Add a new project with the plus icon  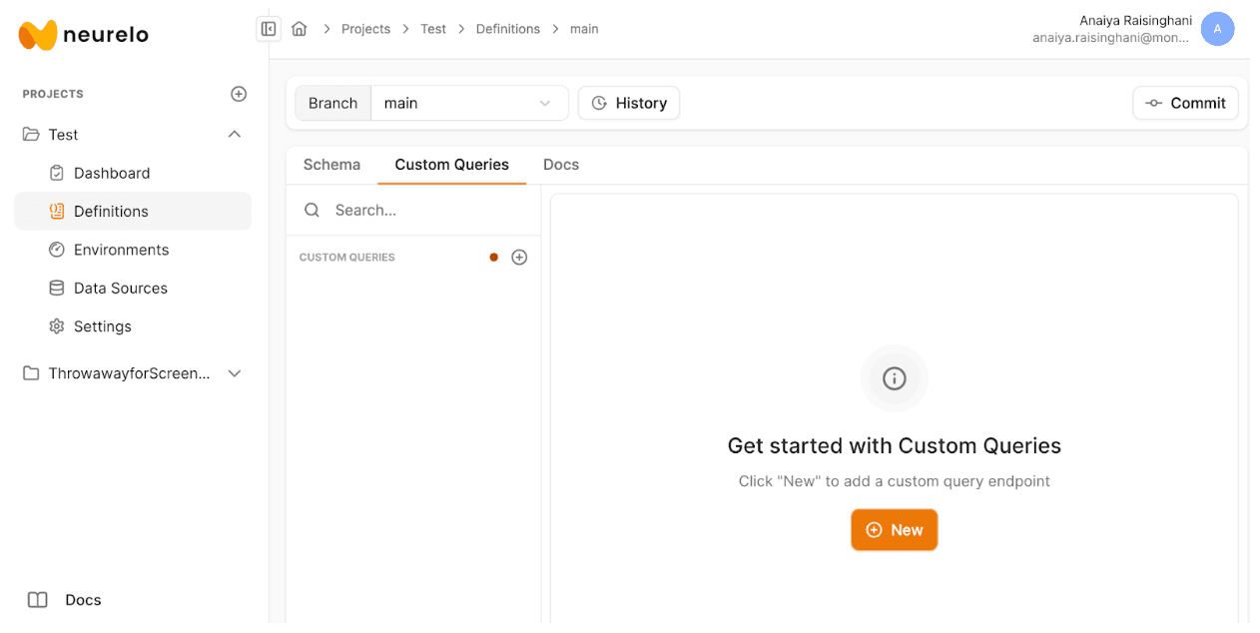click(x=239, y=94)
